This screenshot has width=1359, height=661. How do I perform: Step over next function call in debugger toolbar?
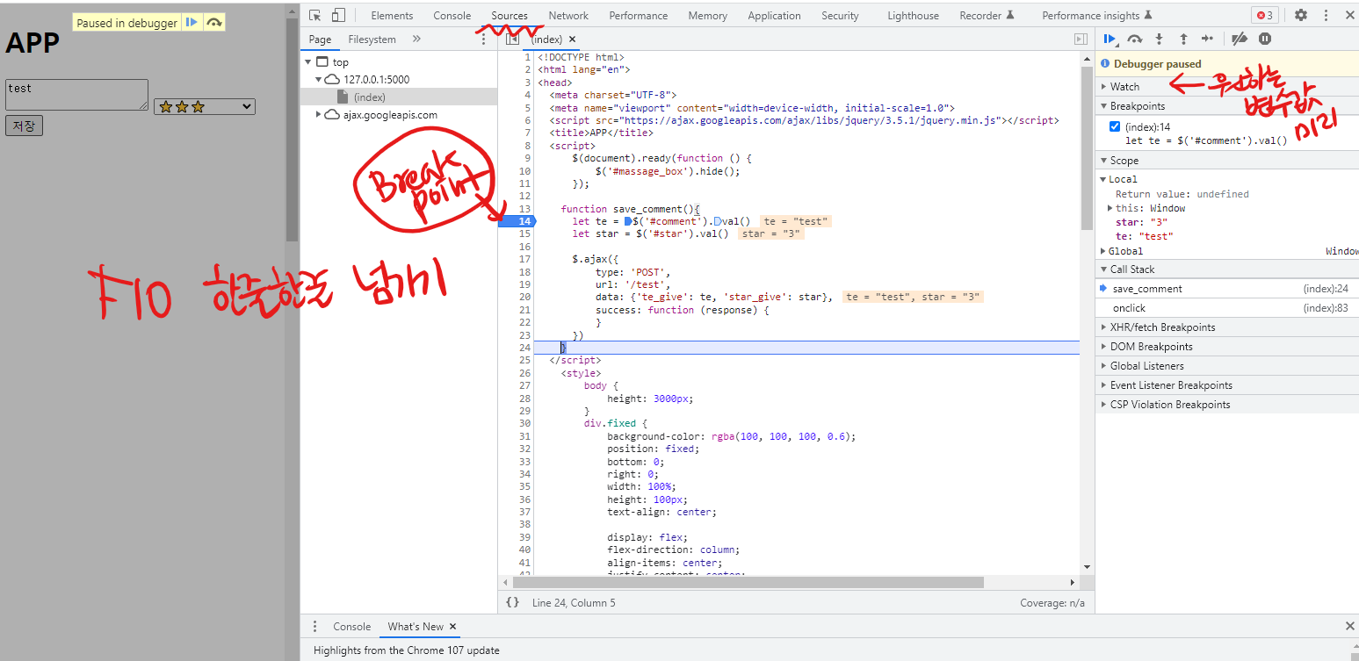tap(1135, 39)
